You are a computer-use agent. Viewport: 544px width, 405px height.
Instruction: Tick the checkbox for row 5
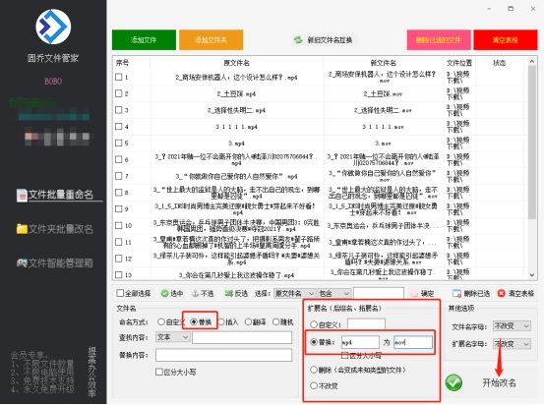tap(119, 143)
